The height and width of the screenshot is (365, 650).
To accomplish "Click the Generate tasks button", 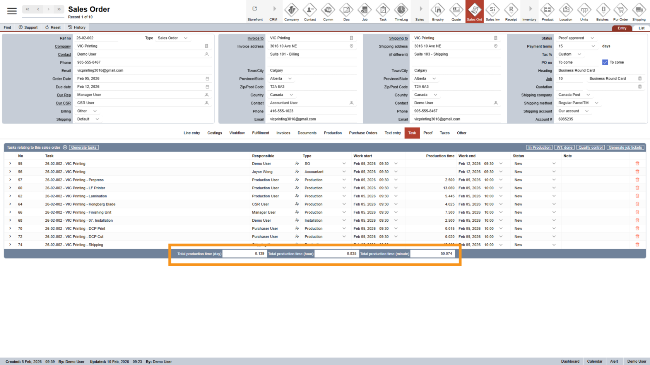I will (84, 148).
